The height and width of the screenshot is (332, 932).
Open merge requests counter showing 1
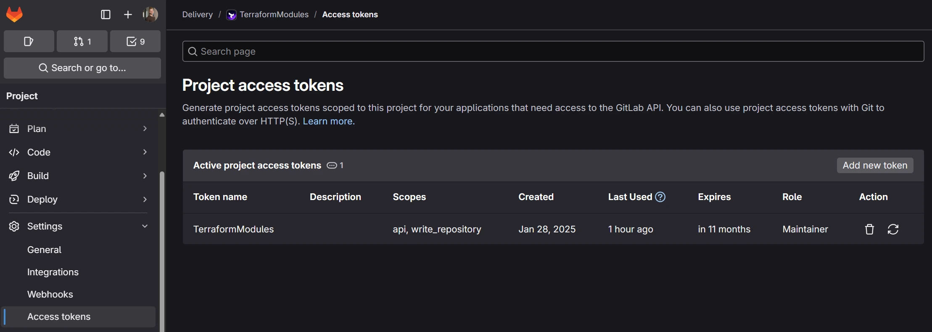tap(82, 41)
